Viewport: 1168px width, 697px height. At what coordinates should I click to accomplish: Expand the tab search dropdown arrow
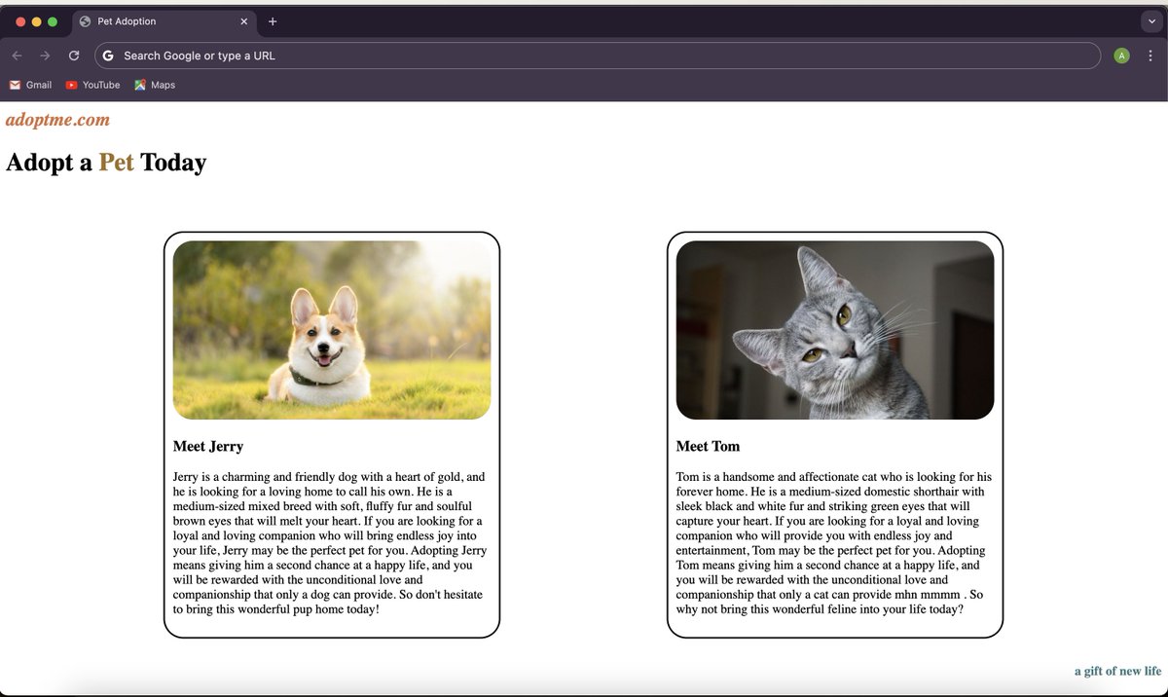tap(1150, 21)
